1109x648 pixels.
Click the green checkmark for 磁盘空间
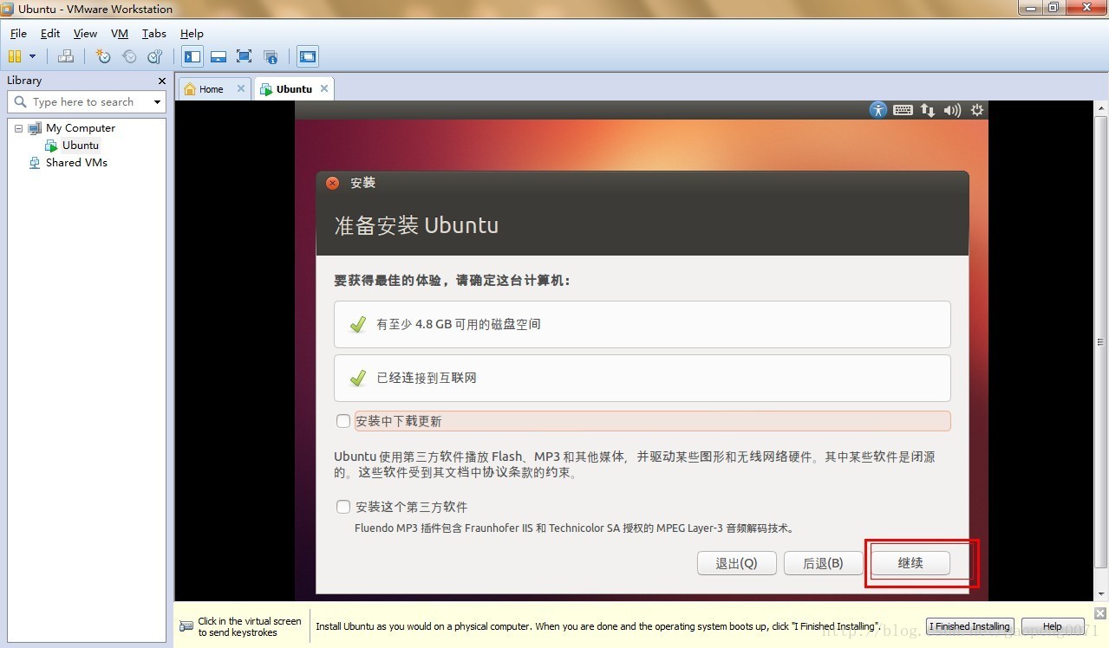point(357,324)
